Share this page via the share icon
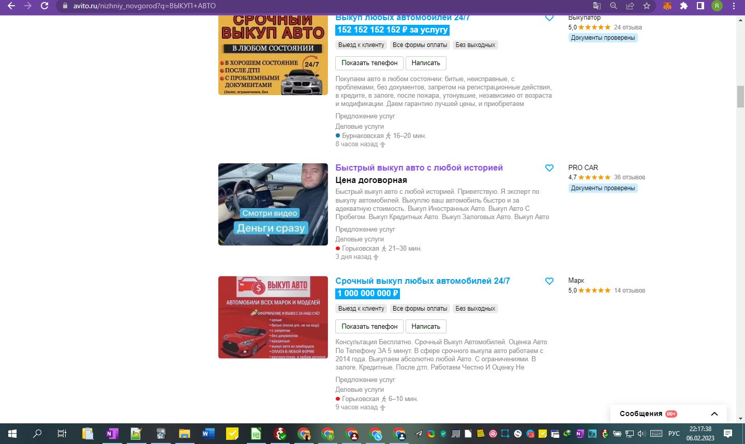This screenshot has width=745, height=444. pos(630,6)
